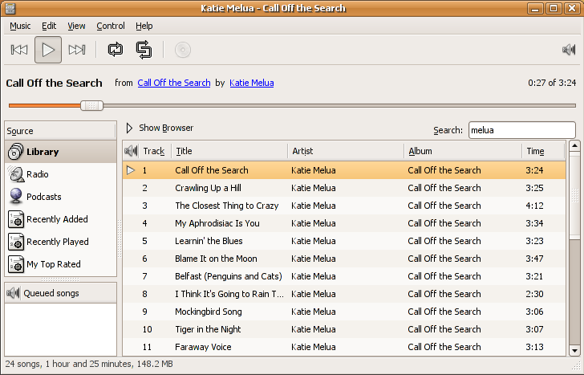Click time value 2:30
The height and width of the screenshot is (375, 584).
tap(534, 294)
